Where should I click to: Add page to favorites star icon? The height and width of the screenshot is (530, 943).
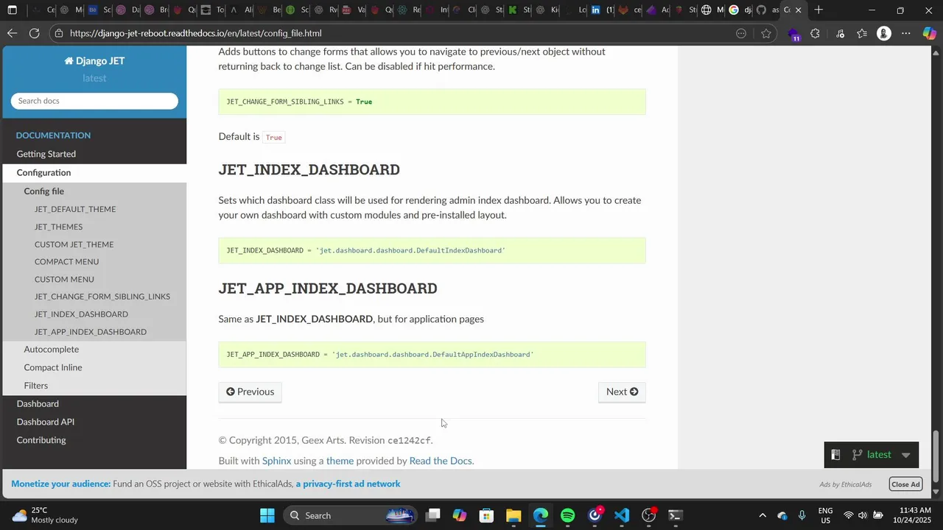766,33
